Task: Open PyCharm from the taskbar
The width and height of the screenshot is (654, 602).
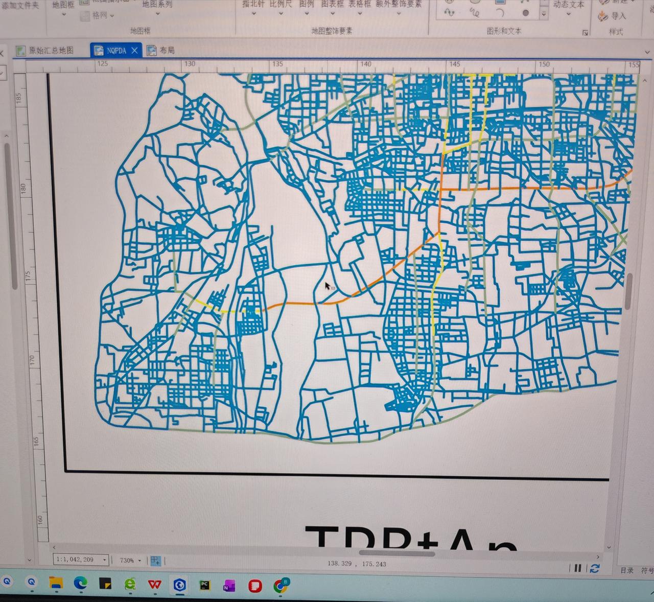Action: pyautogui.click(x=204, y=585)
